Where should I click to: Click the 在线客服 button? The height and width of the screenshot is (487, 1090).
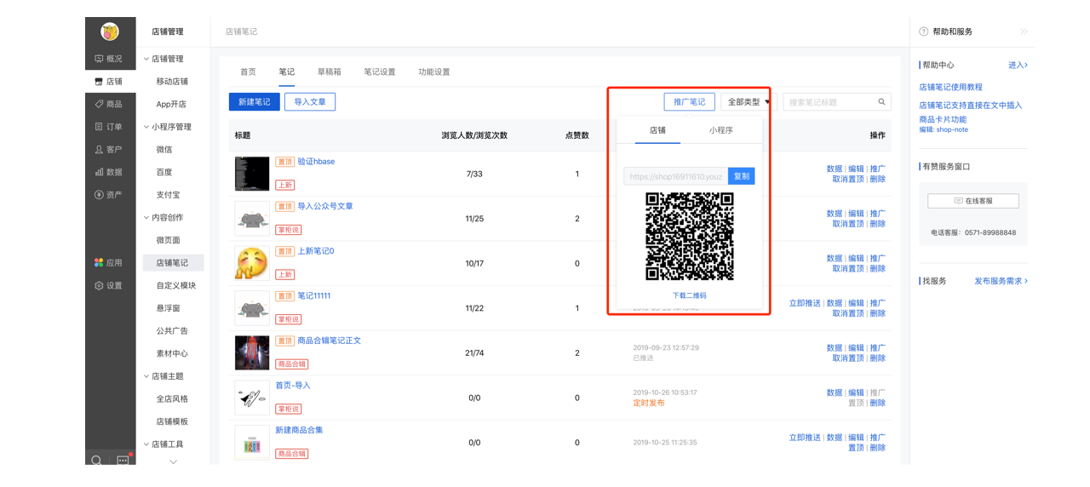(x=973, y=201)
